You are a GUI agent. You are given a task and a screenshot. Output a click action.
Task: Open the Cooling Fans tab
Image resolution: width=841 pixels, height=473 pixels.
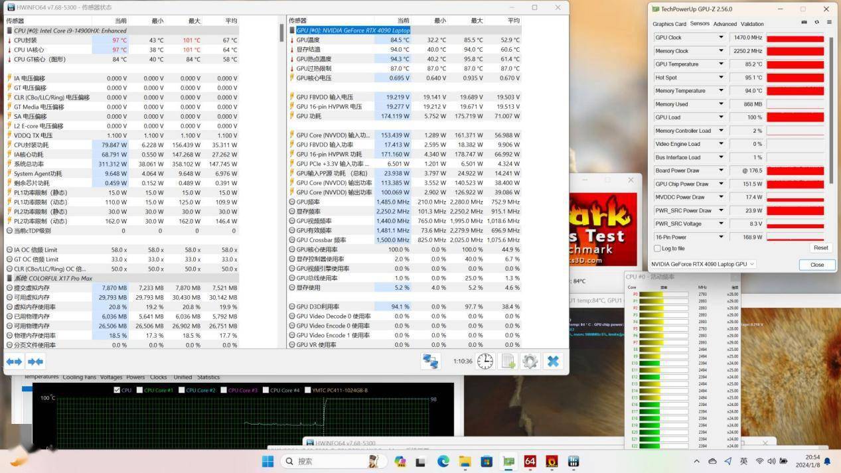point(79,377)
